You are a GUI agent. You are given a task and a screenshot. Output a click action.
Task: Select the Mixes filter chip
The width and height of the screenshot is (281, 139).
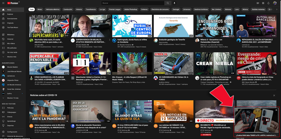tap(40, 9)
